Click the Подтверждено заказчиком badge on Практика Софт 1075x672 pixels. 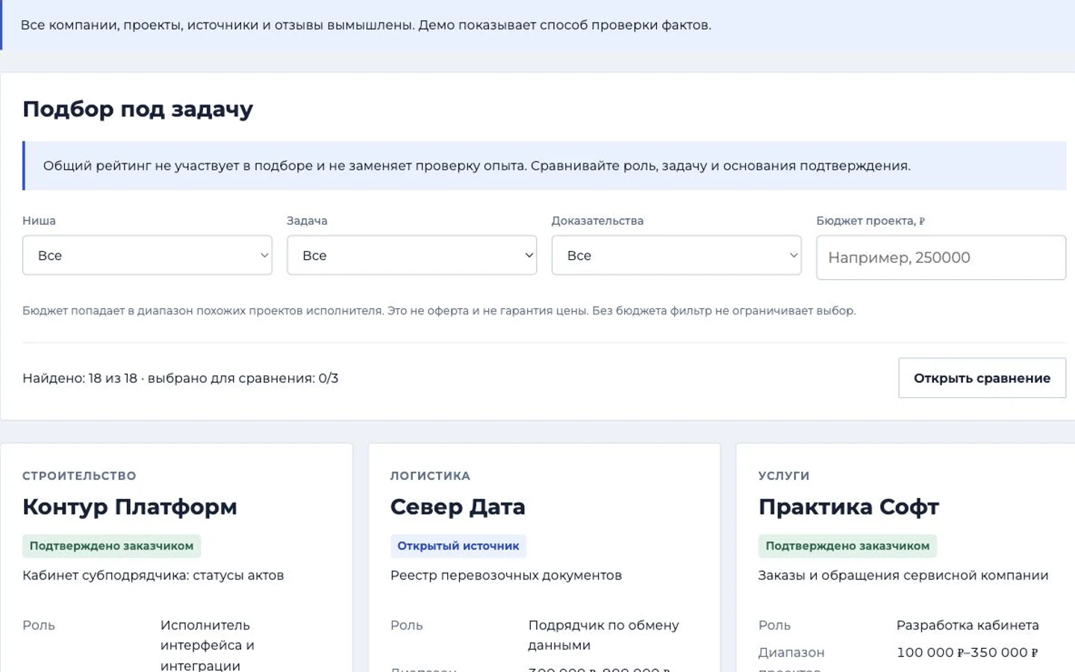pyautogui.click(x=847, y=546)
